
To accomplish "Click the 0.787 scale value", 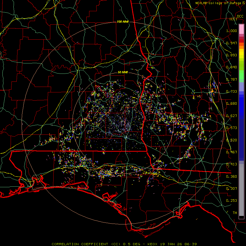I will pos(232,79).
